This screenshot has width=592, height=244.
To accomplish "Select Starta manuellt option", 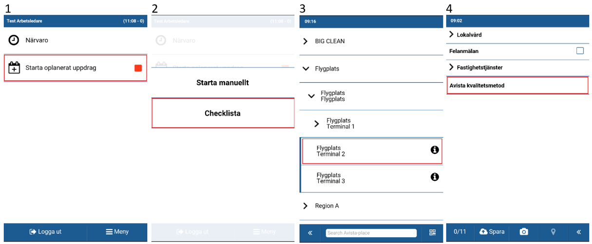I will pos(223,83).
